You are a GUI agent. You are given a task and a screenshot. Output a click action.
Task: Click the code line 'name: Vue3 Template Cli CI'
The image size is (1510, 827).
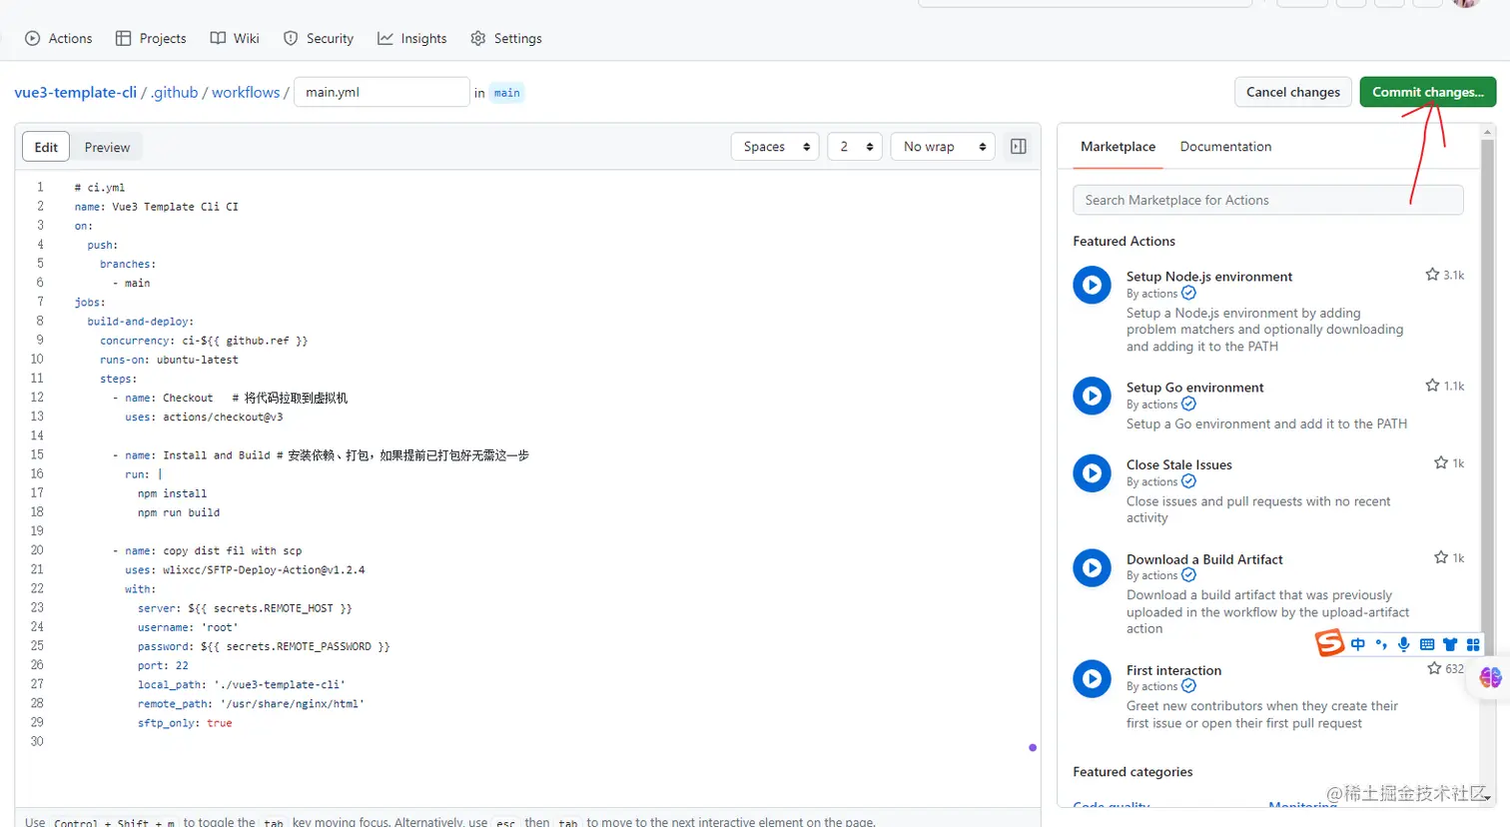click(x=156, y=207)
